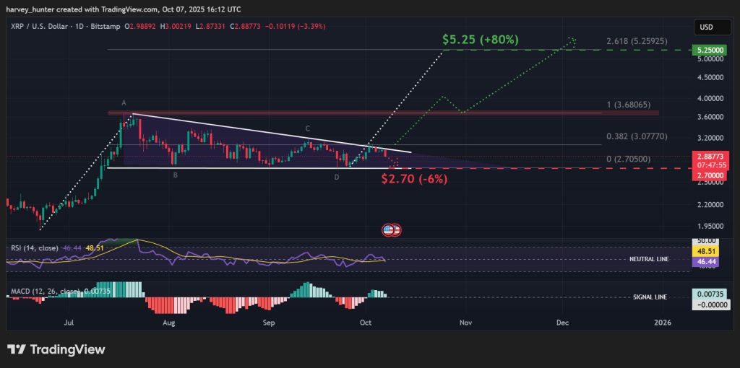Click the red 2.70000 price level label
740x368 pixels.
(x=706, y=175)
